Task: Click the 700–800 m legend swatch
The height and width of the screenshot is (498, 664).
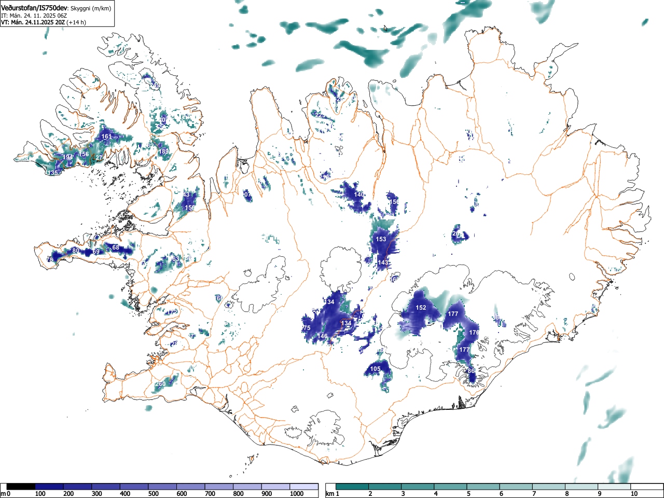Action: coord(219,487)
